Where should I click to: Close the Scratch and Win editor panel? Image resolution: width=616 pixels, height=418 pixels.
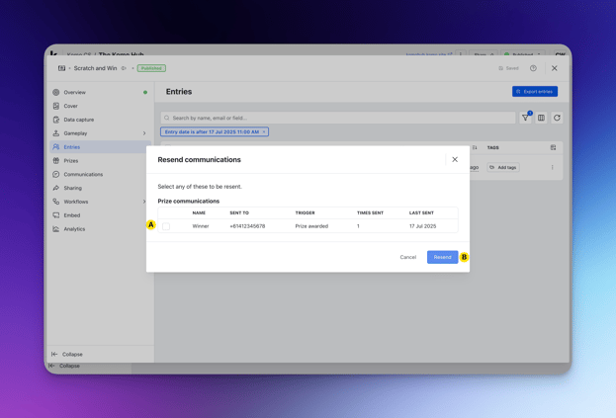(x=555, y=68)
